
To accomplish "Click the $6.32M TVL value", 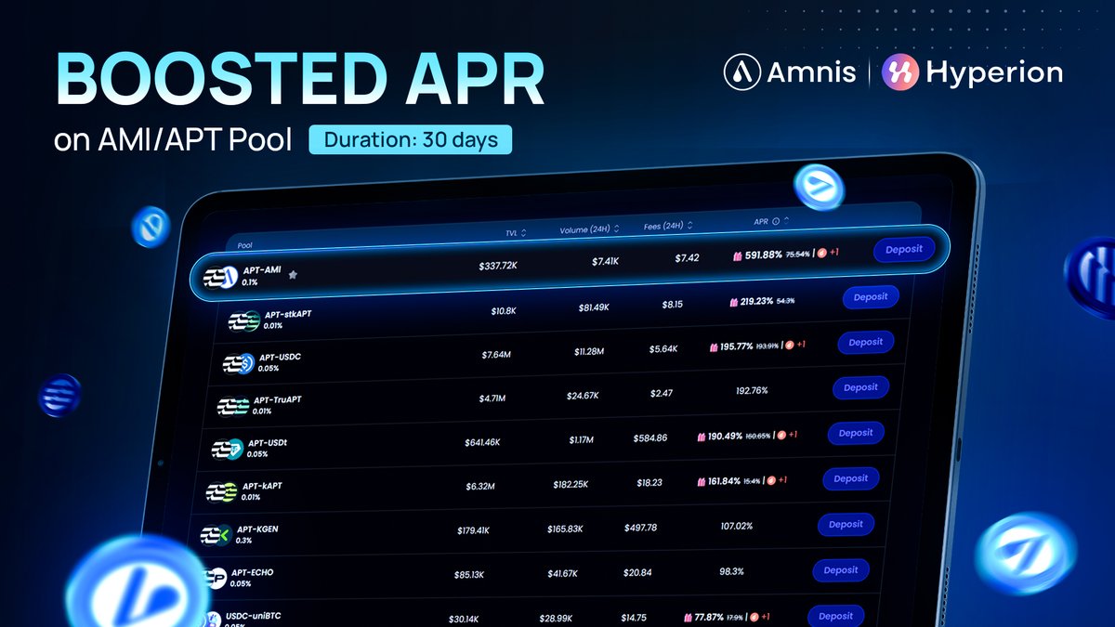I will click(x=480, y=486).
